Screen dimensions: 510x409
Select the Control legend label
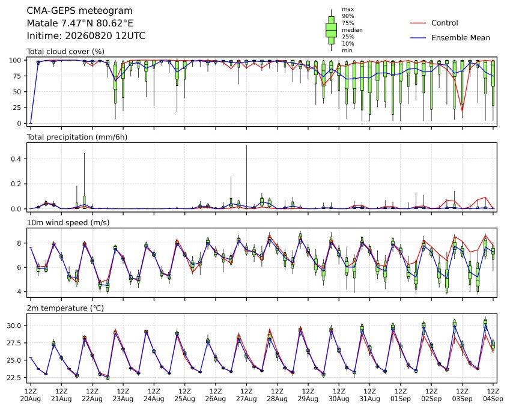(445, 23)
